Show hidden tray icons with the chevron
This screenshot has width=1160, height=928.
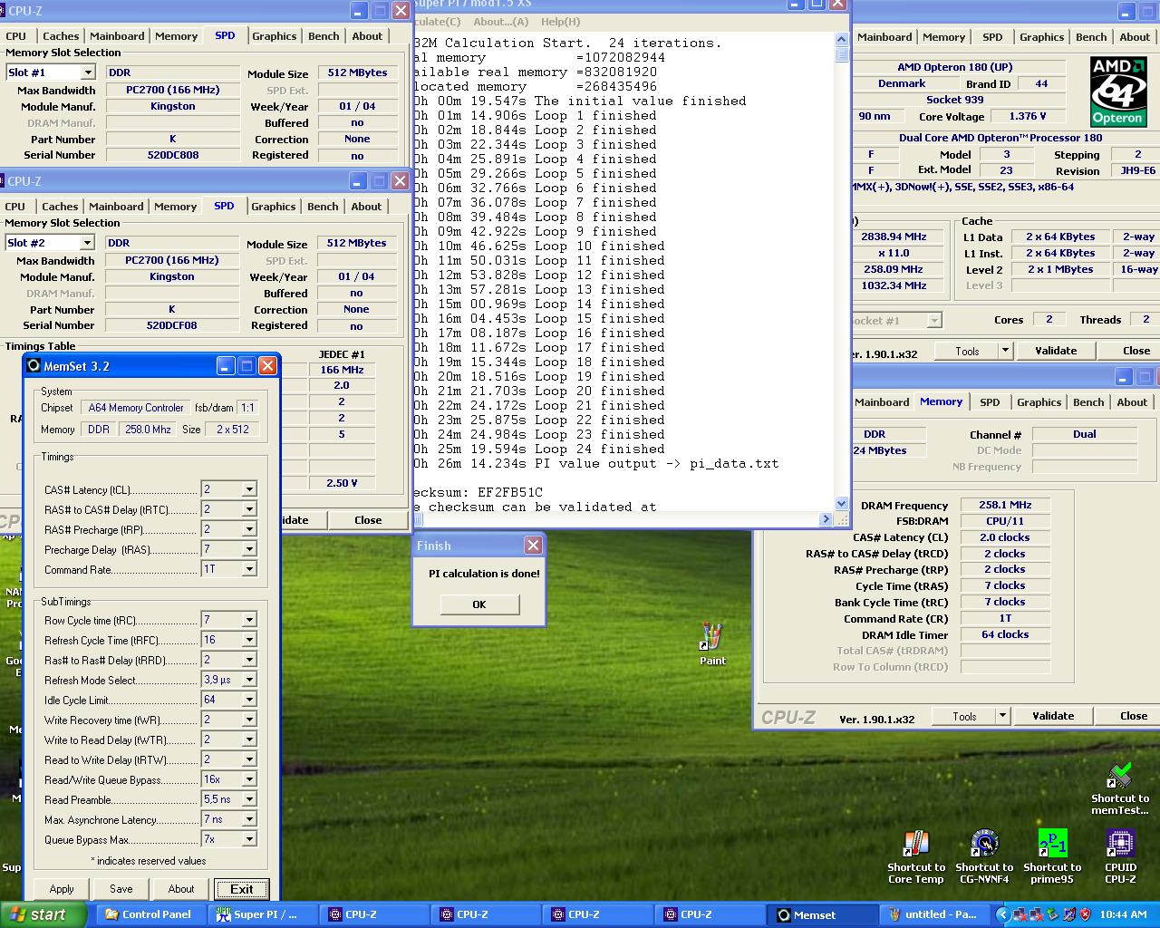1004,914
